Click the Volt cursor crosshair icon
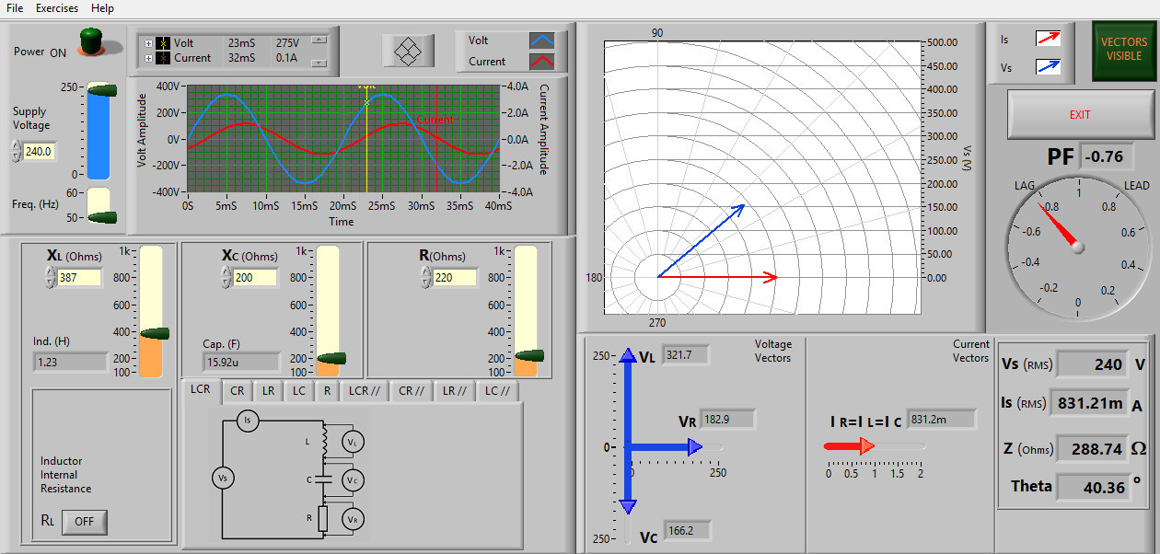The image size is (1160, 554). click(x=163, y=43)
